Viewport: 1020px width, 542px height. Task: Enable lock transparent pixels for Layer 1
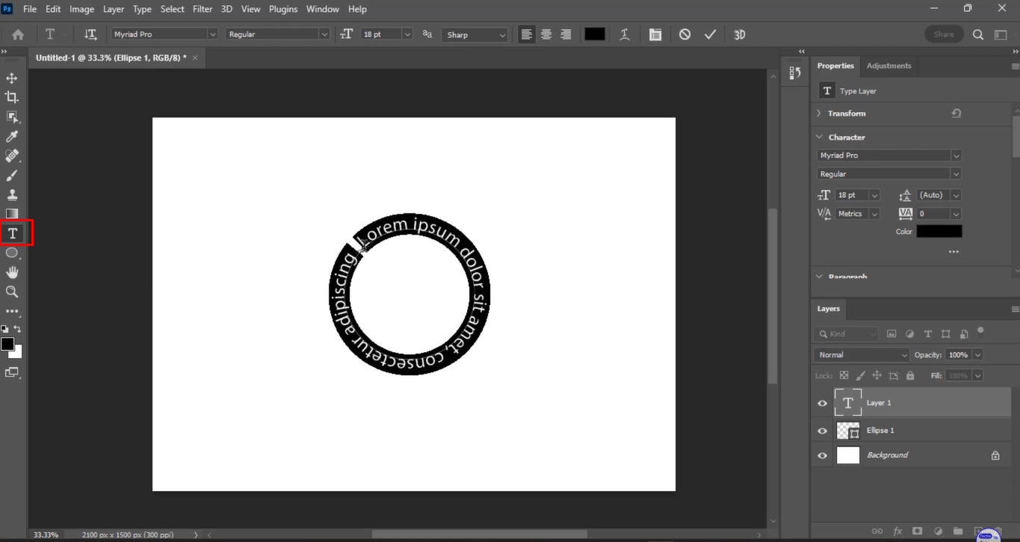point(843,375)
